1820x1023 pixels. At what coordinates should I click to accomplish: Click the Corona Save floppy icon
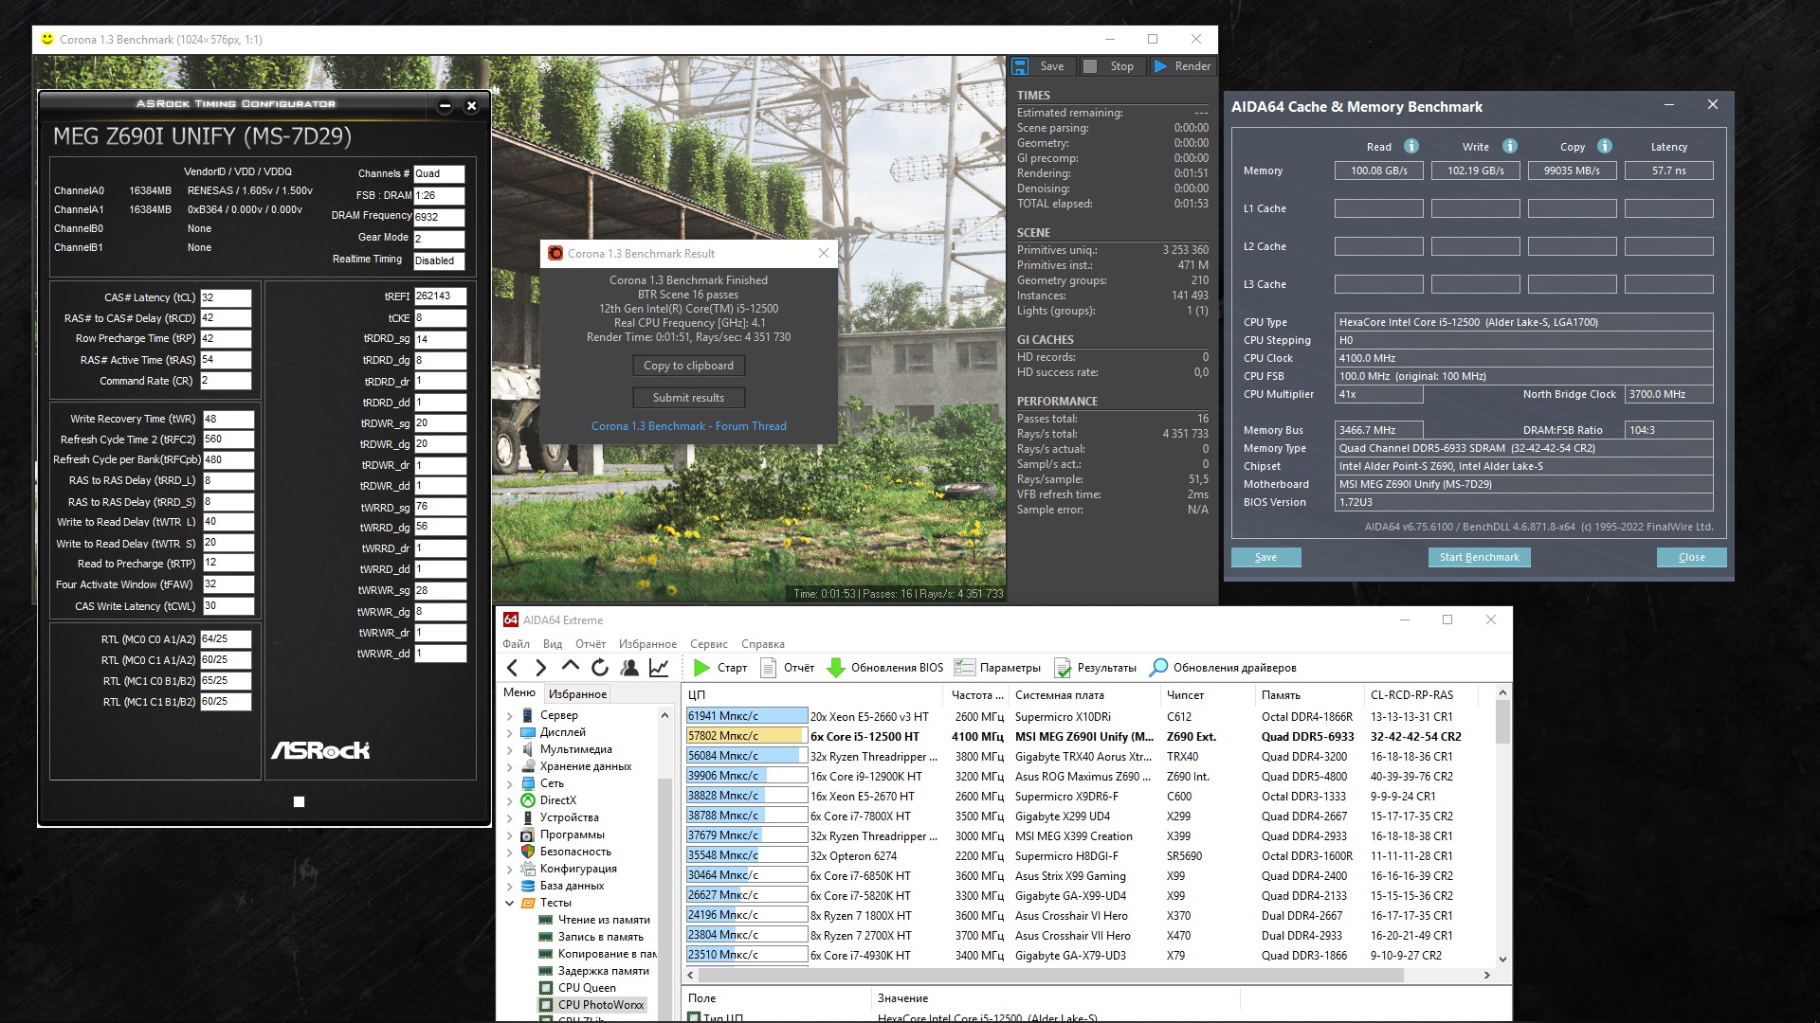[x=1020, y=66]
